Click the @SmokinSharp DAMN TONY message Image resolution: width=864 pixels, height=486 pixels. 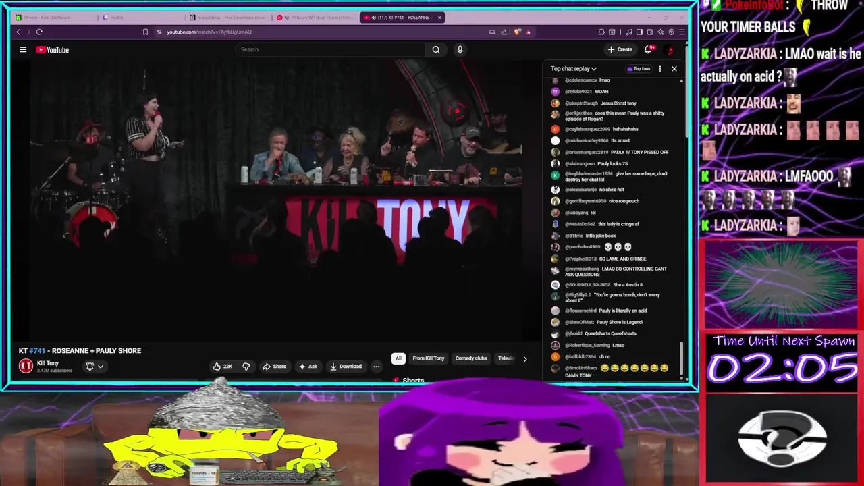click(610, 371)
